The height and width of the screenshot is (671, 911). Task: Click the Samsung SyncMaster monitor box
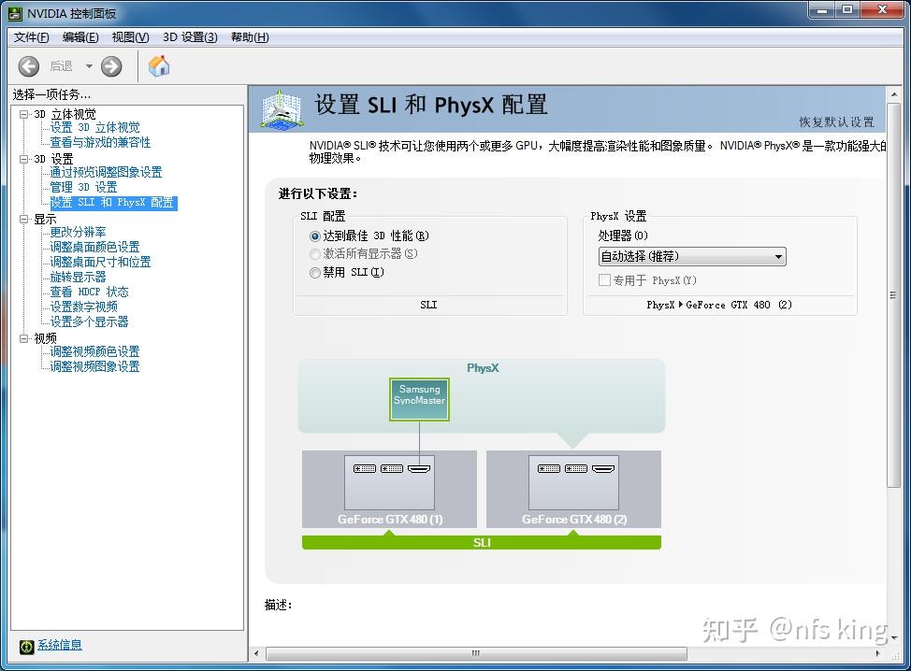[x=419, y=399]
